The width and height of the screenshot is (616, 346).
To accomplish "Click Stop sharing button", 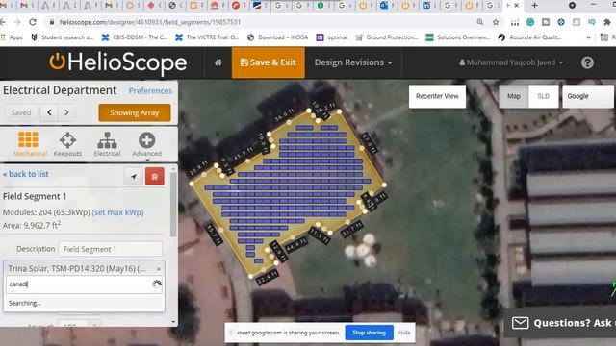I will pyautogui.click(x=369, y=333).
